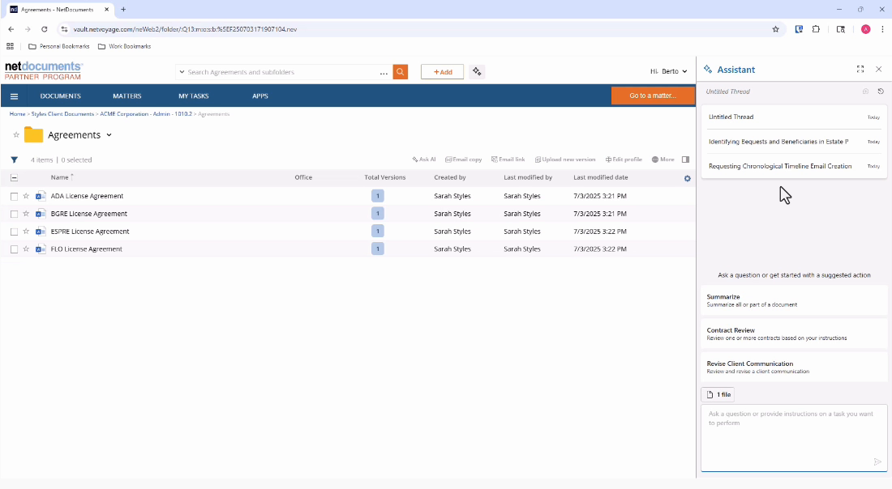Choose Revise Client Communication action
This screenshot has height=489, width=892.
pyautogui.click(x=794, y=367)
